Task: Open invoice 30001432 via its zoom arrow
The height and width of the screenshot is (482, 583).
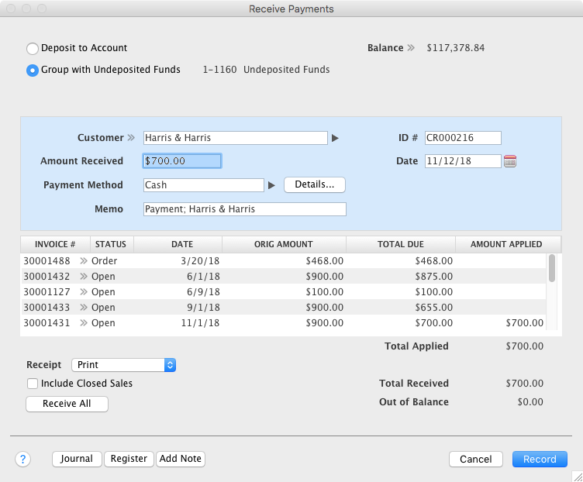Action: (84, 277)
